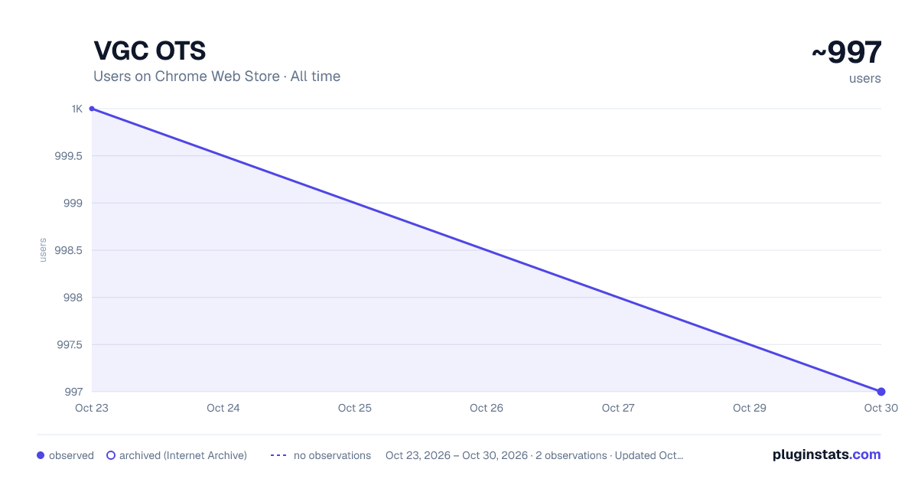Click the Oct 23 x-axis label

coord(92,408)
